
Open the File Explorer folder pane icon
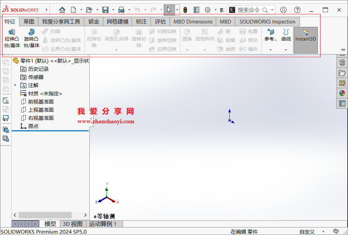[x=342, y=73]
